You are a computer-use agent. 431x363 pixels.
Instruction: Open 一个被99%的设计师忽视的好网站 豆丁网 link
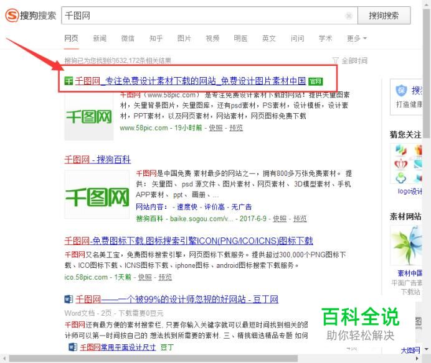click(177, 299)
